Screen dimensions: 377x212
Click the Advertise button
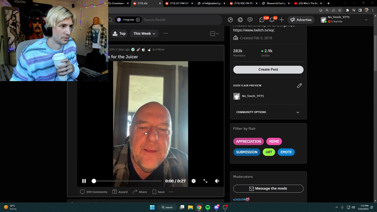(x=301, y=19)
